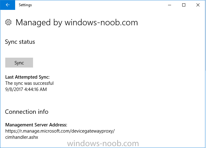The image size is (206, 148).
Task: Select 'The sync was successful' message
Action: click(29, 83)
